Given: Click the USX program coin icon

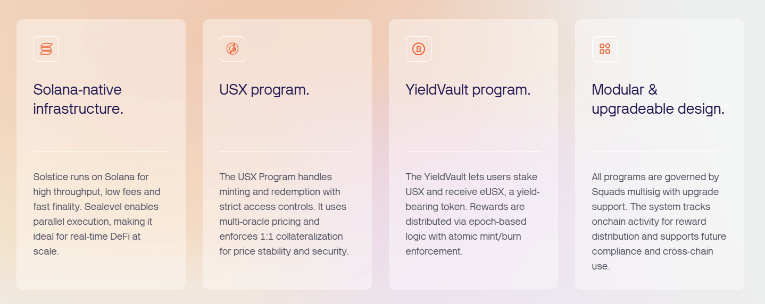Looking at the screenshot, I should [x=232, y=49].
